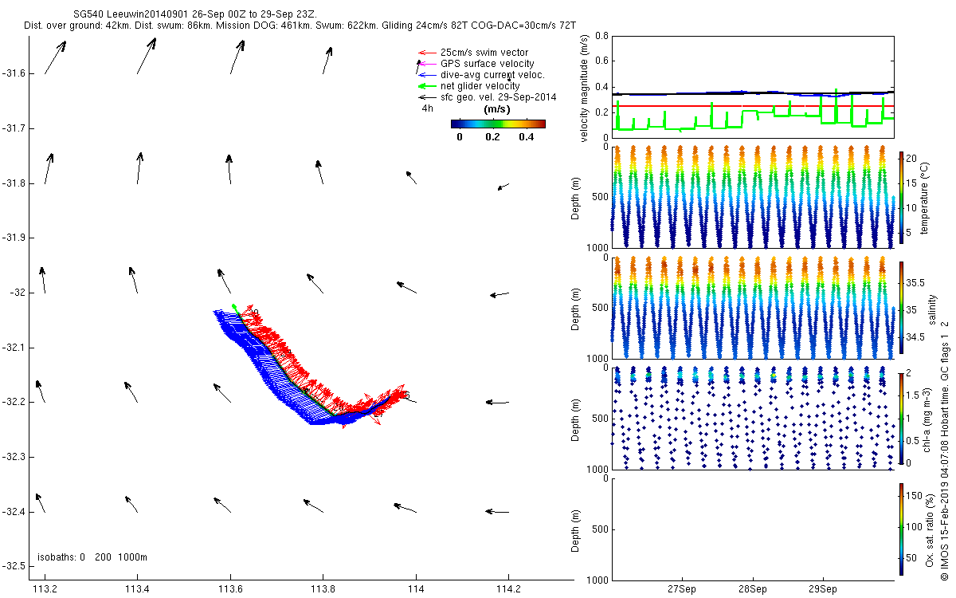The height and width of the screenshot is (598, 956).
Task: Click the '27Sep' date tick label
Action: (x=683, y=590)
